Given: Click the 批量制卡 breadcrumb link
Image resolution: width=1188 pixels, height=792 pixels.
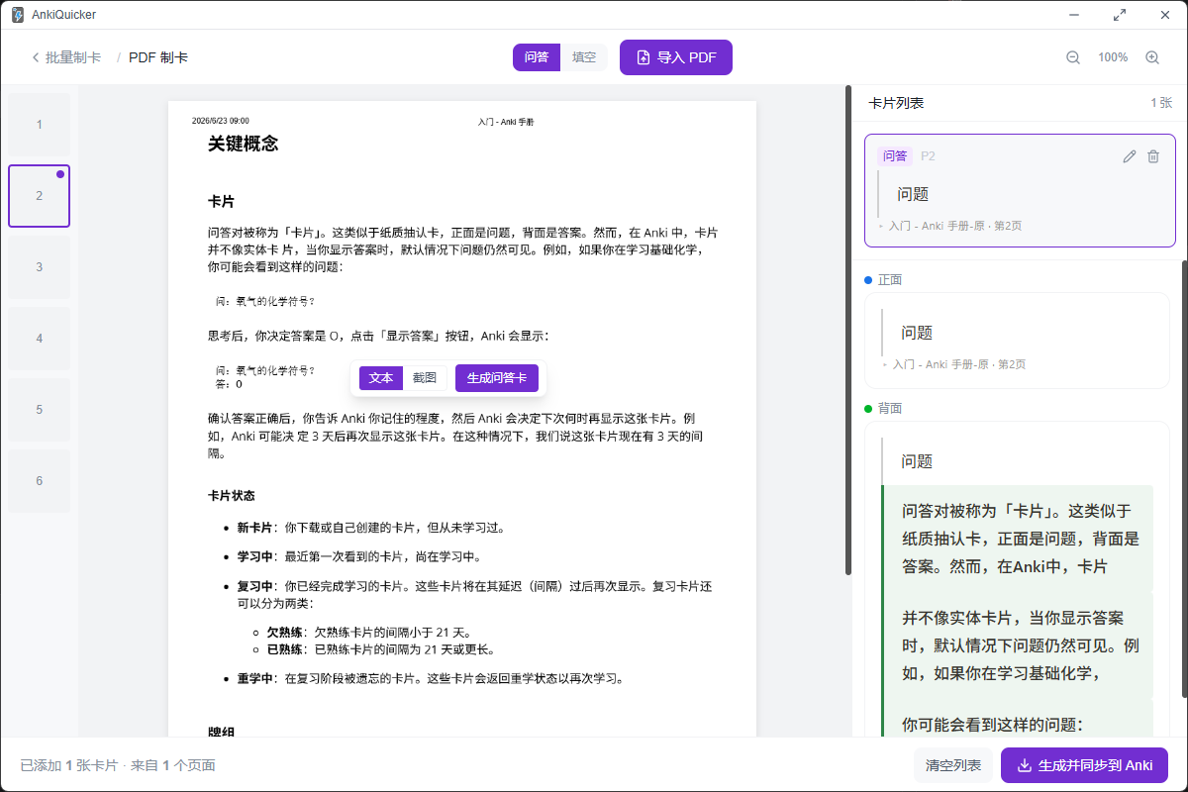Looking at the screenshot, I should (x=73, y=57).
